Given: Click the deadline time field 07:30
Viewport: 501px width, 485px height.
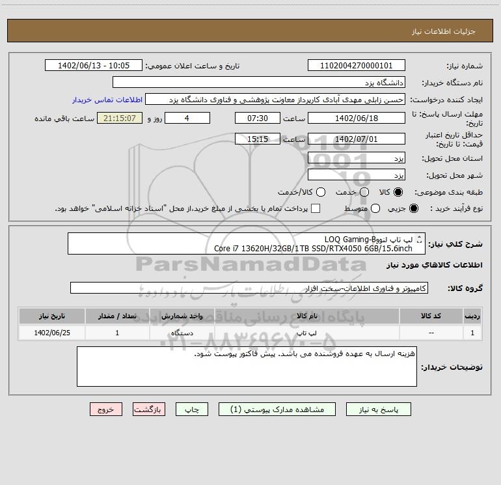Looking at the screenshot, I should pos(258,118).
